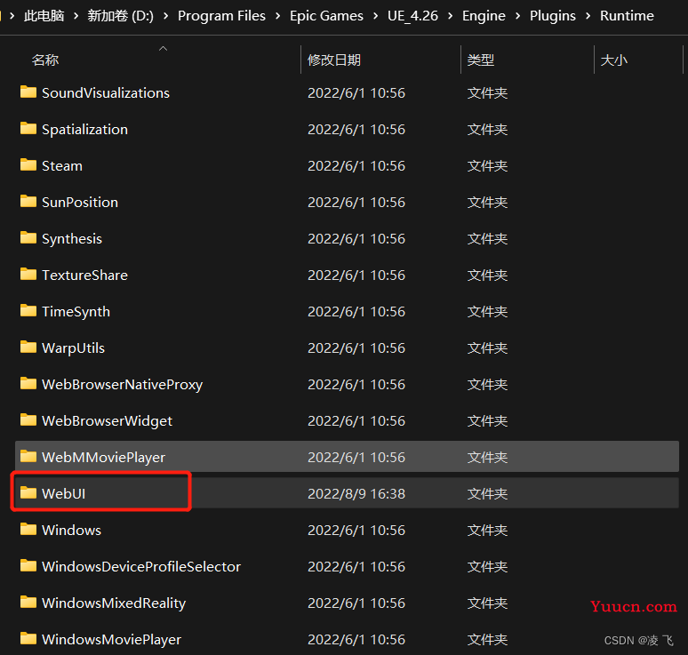The image size is (688, 655).
Task: Expand the chevron before 此电脑
Action: [x=12, y=16]
